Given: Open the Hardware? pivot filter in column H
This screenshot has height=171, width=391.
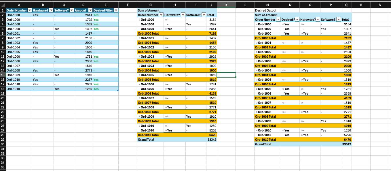Looking at the screenshot, I should click(183, 15).
